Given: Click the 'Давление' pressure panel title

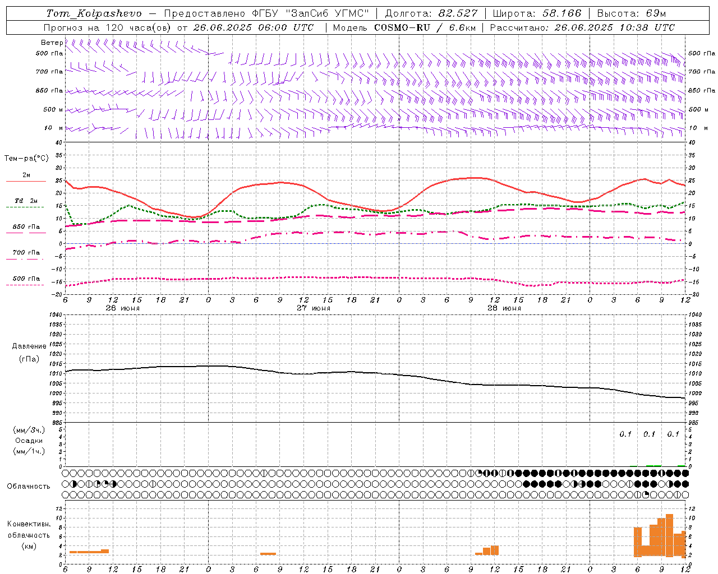Looking at the screenshot, I should (x=29, y=346).
